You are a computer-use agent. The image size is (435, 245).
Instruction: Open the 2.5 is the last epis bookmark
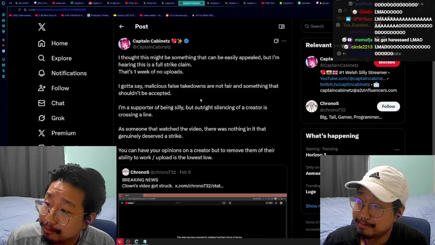pos(177,15)
